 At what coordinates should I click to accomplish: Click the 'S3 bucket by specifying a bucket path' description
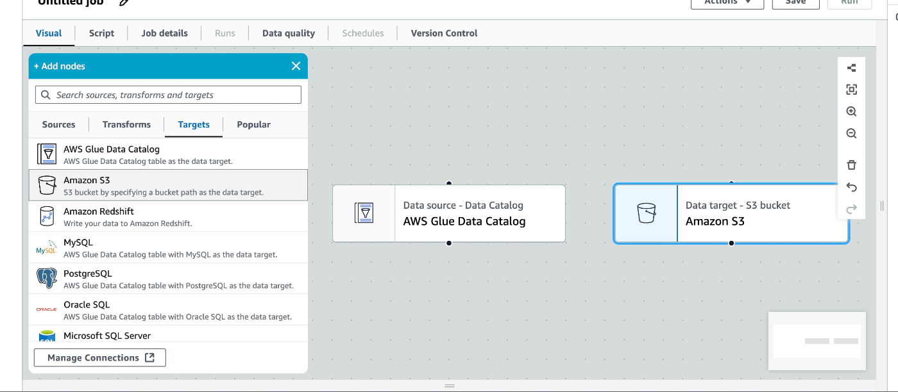point(164,192)
